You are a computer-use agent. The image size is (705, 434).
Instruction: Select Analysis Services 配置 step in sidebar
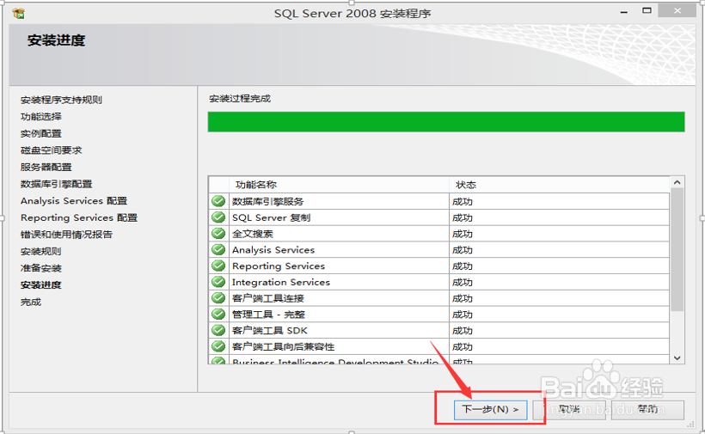74,201
